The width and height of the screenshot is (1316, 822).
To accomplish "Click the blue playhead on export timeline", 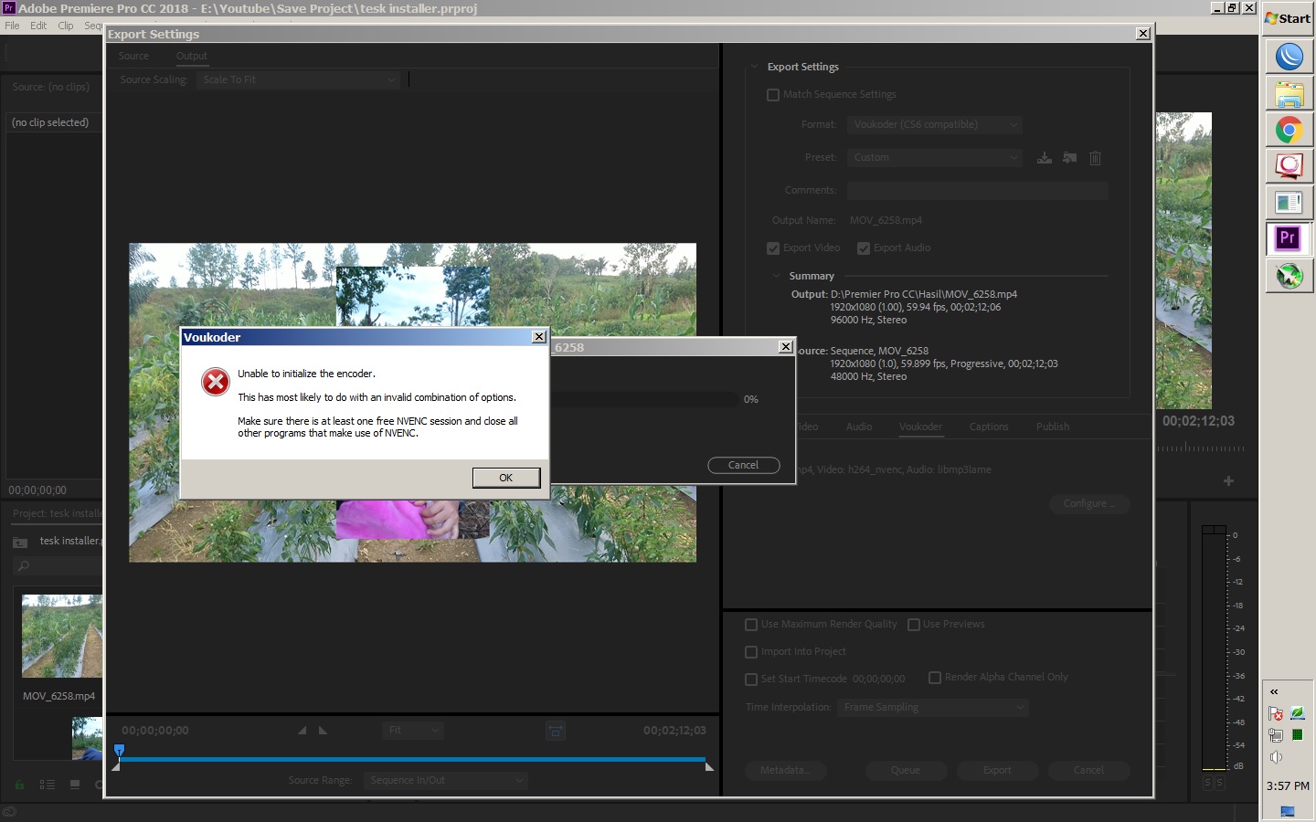I will (119, 751).
